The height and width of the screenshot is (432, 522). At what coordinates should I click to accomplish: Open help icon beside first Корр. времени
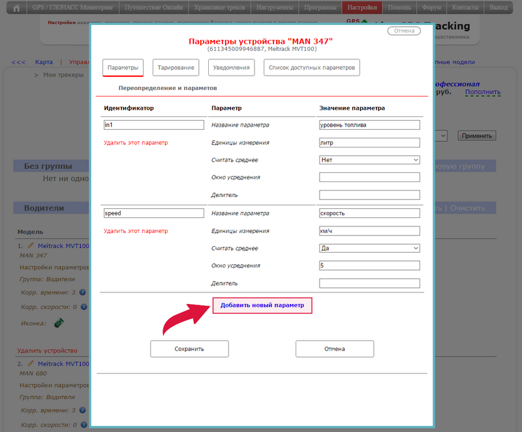[x=83, y=293]
